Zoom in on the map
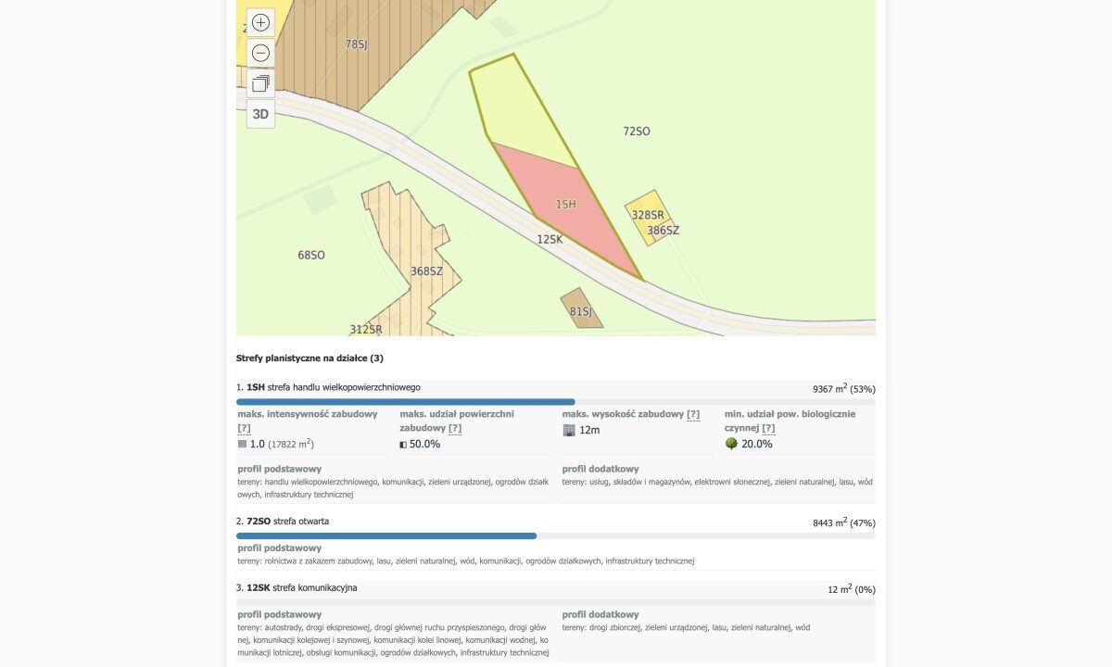 260,22
